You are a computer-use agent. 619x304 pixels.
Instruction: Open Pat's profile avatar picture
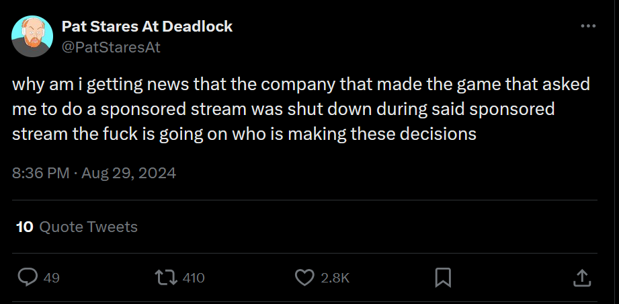pos(32,37)
